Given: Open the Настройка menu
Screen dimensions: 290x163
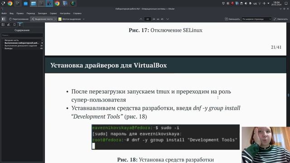Looking at the screenshot, I should [x=65, y=13].
